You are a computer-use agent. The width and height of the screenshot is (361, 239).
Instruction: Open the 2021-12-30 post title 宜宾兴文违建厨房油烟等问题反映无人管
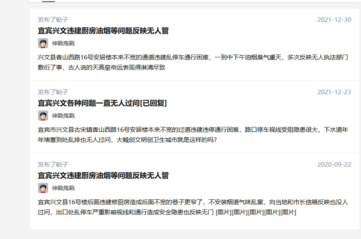coord(103,31)
